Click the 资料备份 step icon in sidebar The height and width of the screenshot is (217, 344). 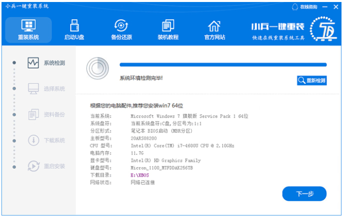tap(33, 114)
